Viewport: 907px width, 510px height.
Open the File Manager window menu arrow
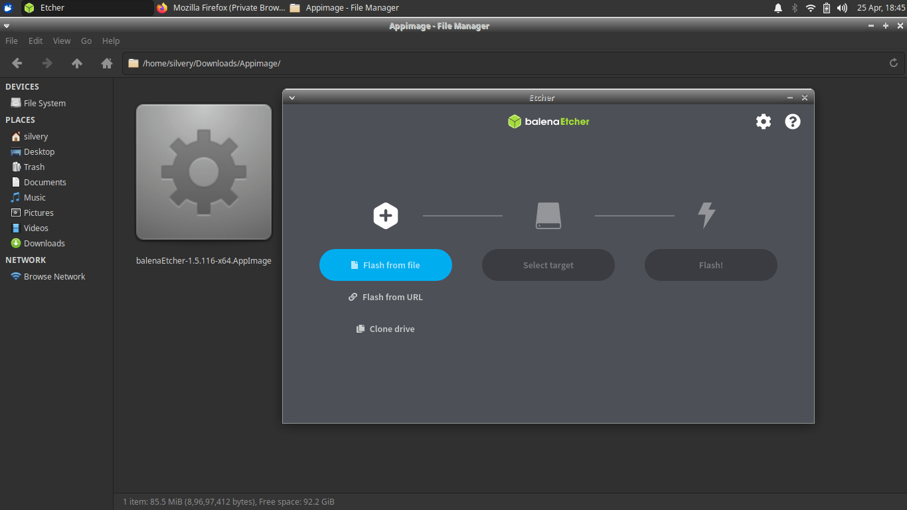(7, 26)
